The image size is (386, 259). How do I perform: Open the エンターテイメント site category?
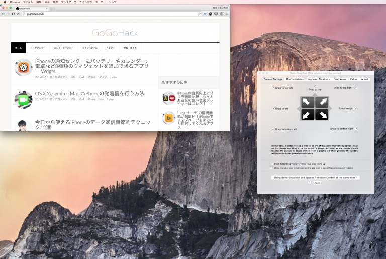point(64,48)
